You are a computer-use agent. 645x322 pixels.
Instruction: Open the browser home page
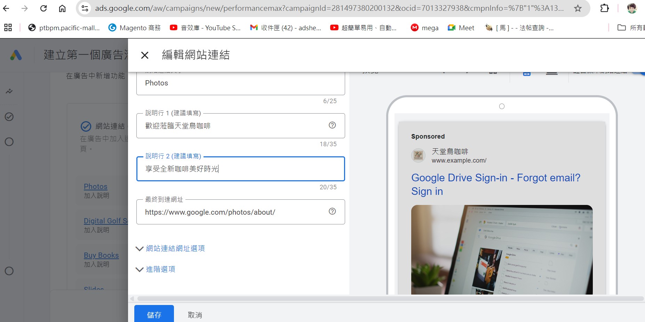(x=62, y=8)
